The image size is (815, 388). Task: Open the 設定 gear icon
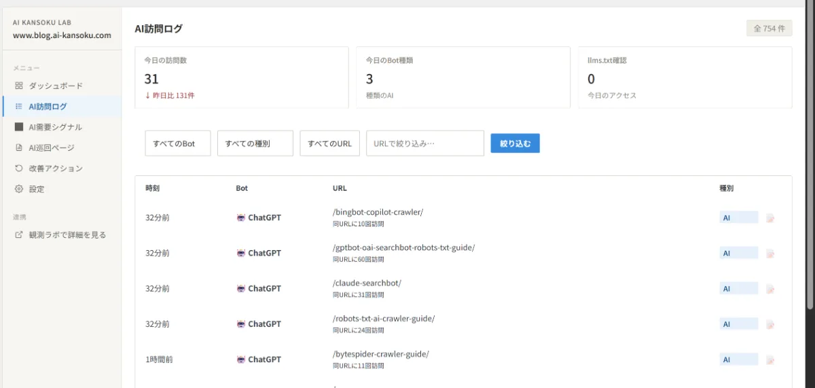pos(19,189)
